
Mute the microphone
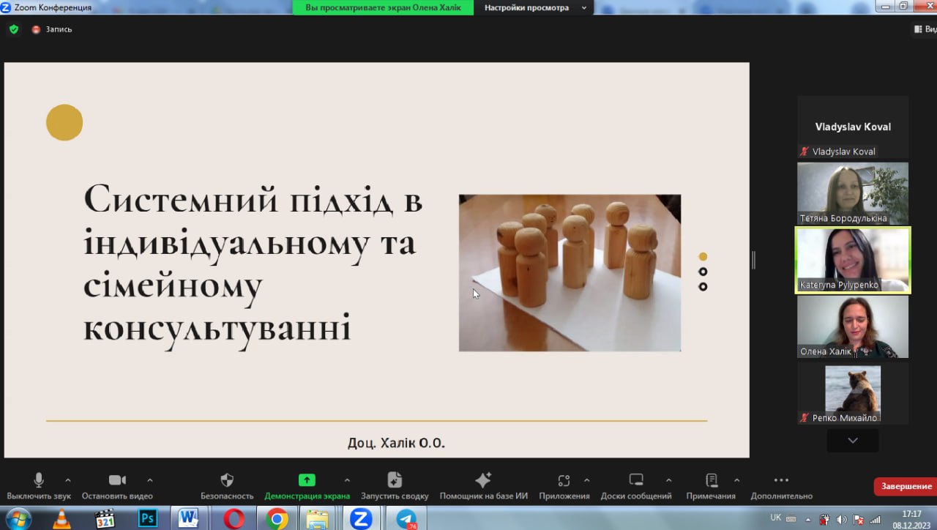click(39, 480)
